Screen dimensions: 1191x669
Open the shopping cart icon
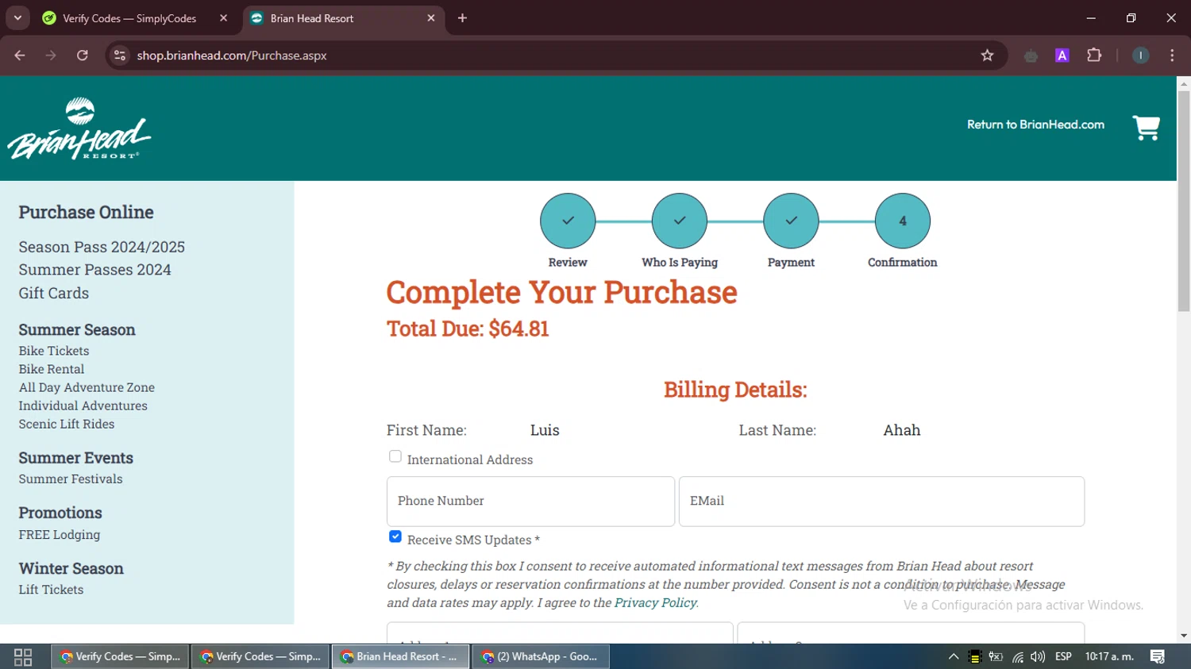pyautogui.click(x=1146, y=128)
